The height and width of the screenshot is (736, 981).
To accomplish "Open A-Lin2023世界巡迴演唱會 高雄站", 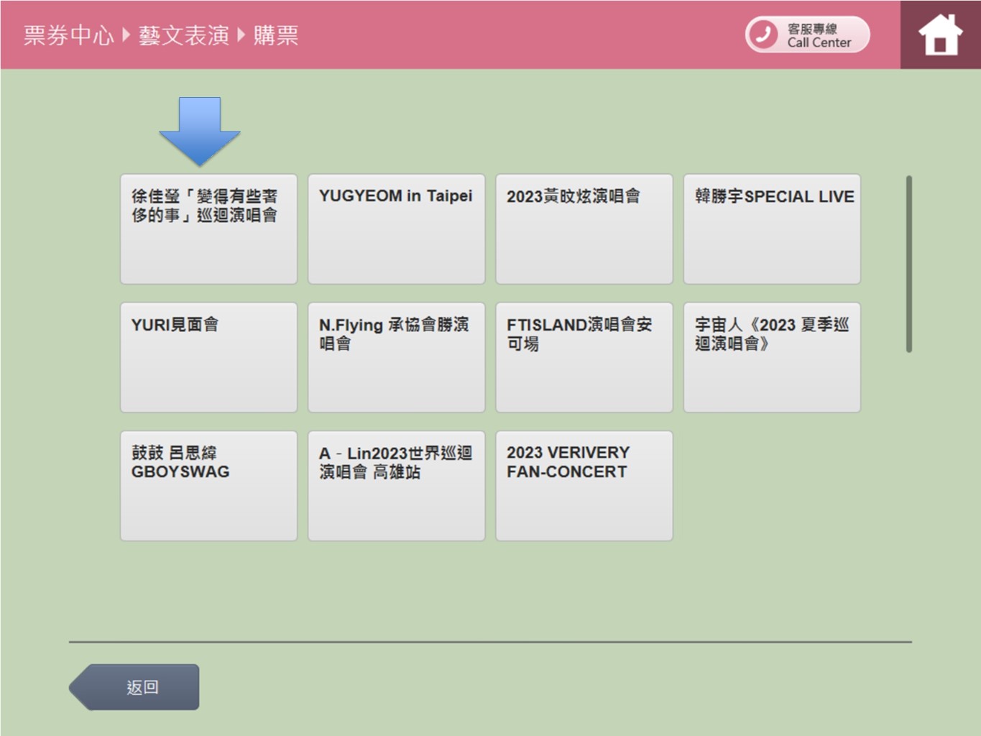I will coord(396,486).
